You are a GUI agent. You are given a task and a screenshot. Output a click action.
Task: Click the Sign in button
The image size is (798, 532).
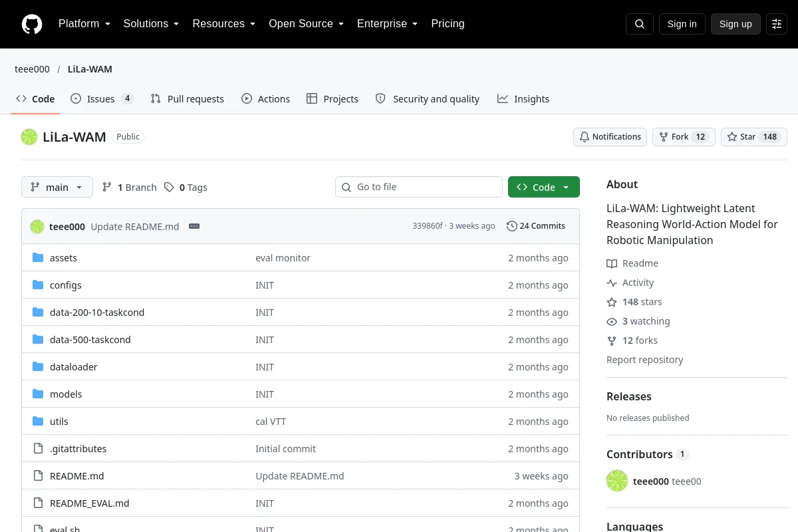point(682,24)
